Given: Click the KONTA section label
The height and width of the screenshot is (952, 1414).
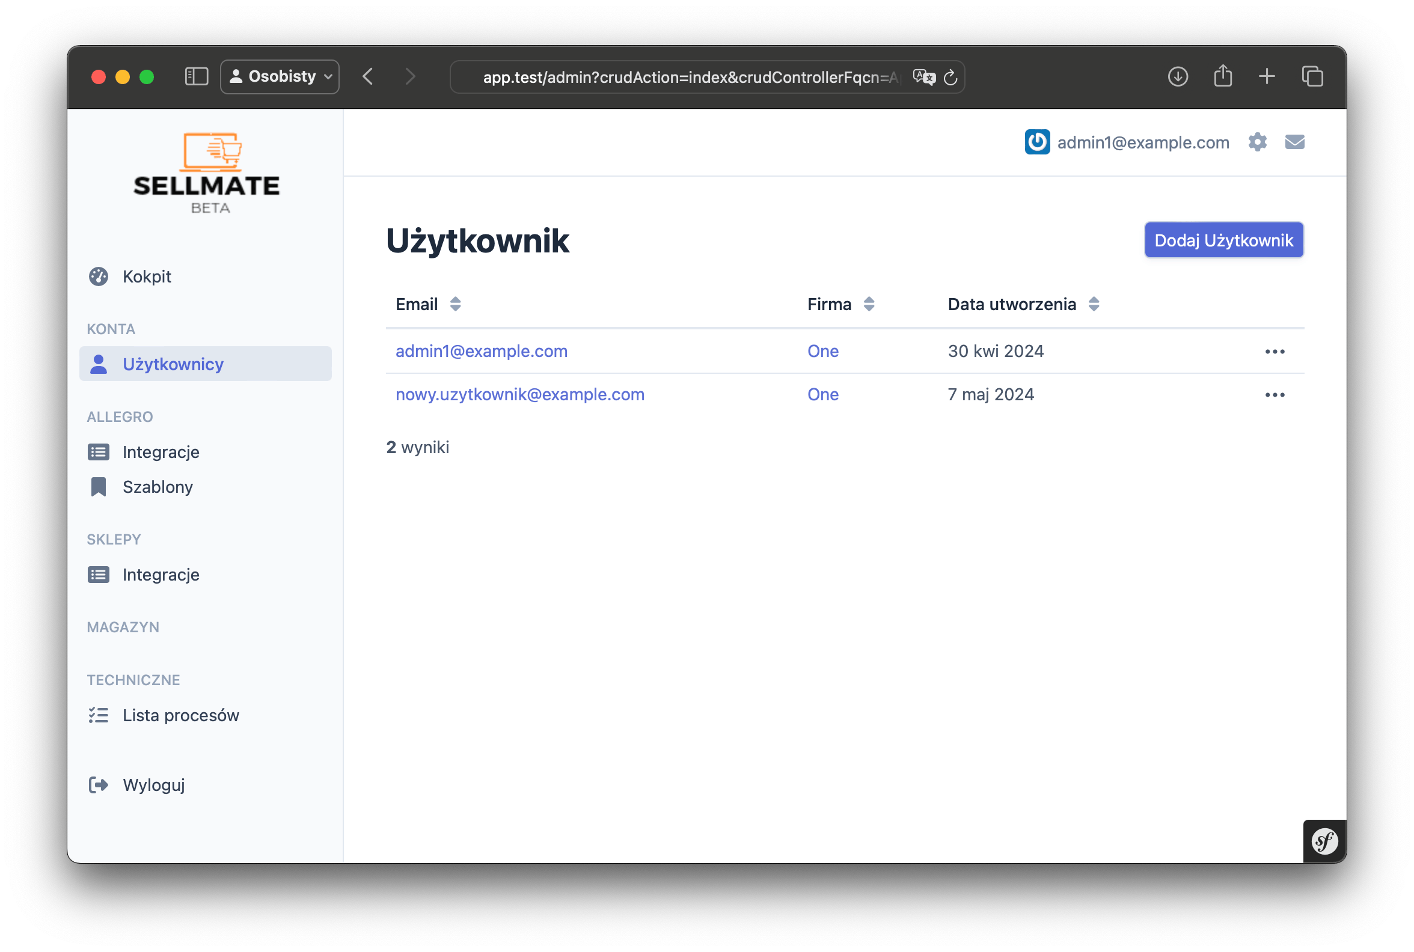Looking at the screenshot, I should point(111,329).
